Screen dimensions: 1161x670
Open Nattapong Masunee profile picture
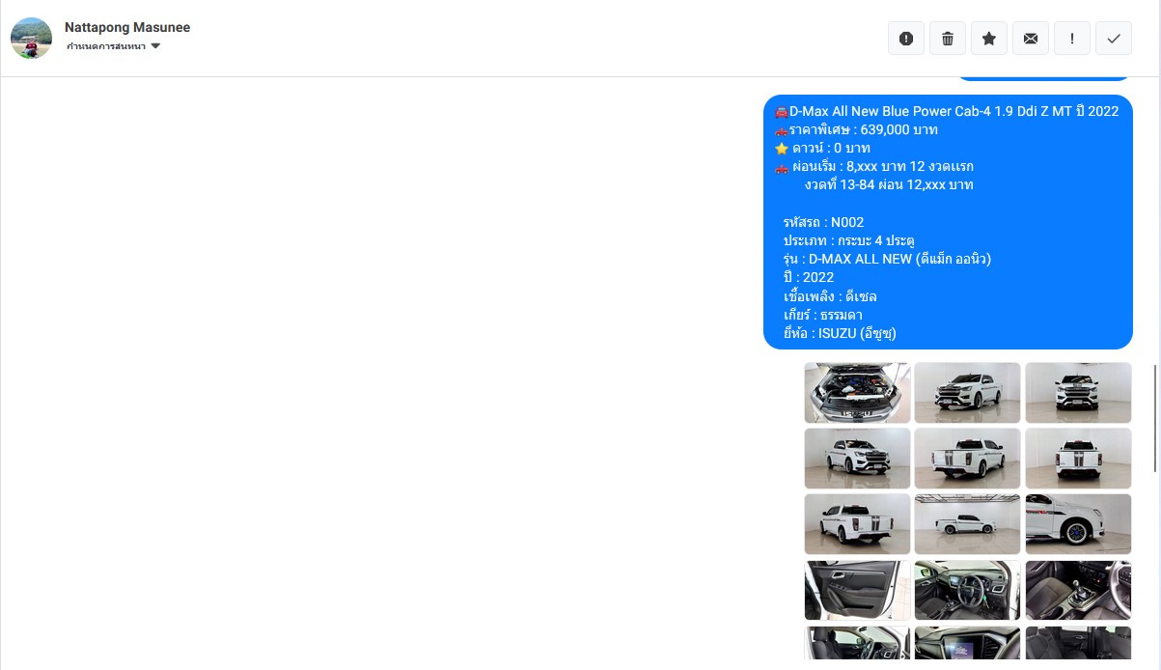31,38
